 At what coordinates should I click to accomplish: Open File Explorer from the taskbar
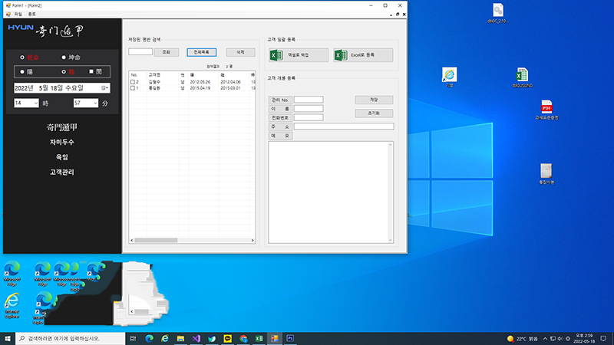pyautogui.click(x=180, y=338)
